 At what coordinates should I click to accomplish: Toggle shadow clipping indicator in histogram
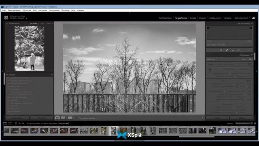point(208,28)
